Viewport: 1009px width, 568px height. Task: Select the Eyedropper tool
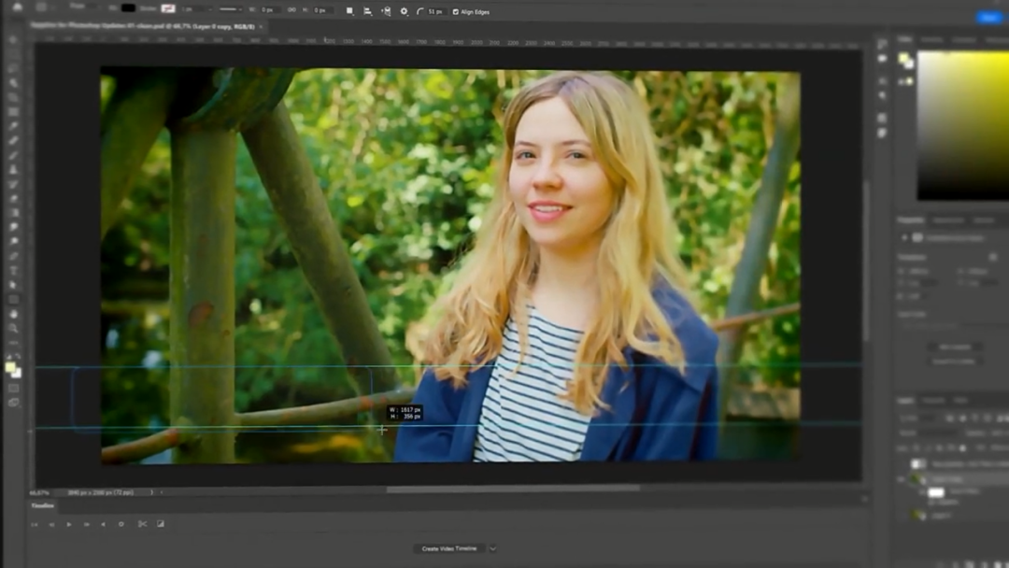pyautogui.click(x=13, y=126)
